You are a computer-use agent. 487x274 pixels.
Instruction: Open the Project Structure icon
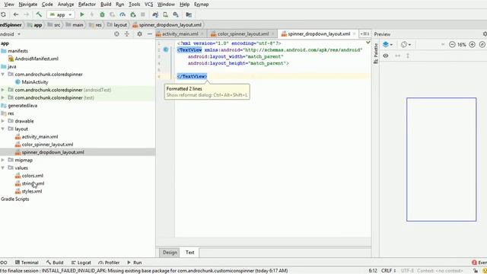click(x=189, y=14)
